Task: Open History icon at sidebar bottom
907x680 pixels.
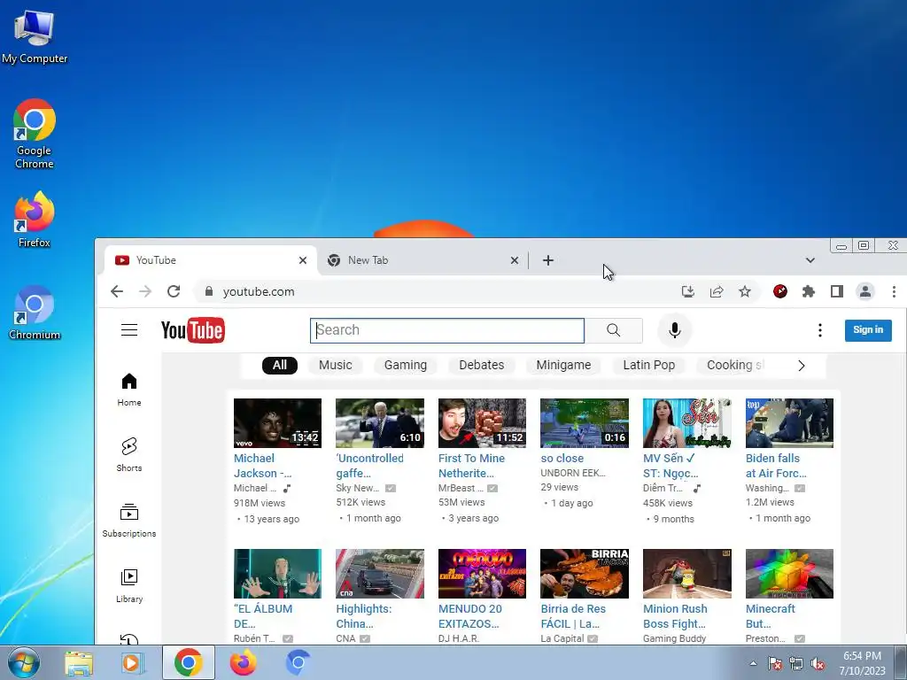Action: [x=129, y=639]
